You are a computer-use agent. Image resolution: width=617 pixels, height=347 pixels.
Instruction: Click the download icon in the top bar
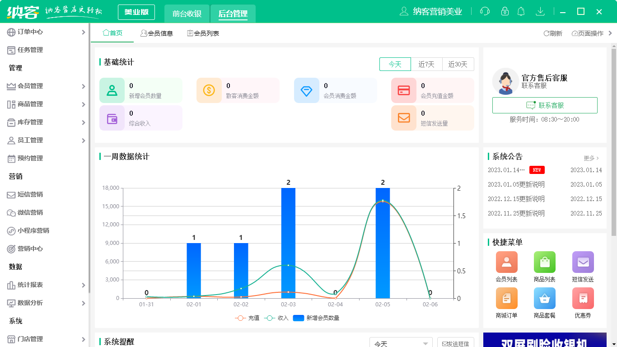pyautogui.click(x=540, y=11)
